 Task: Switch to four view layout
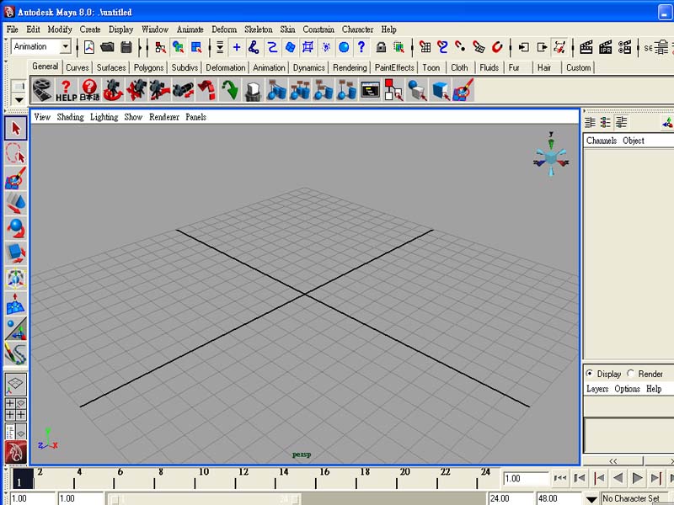[16, 409]
